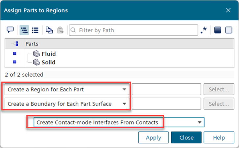Switch to flat list view icon
239x148 pixels.
pyautogui.click(x=35, y=30)
